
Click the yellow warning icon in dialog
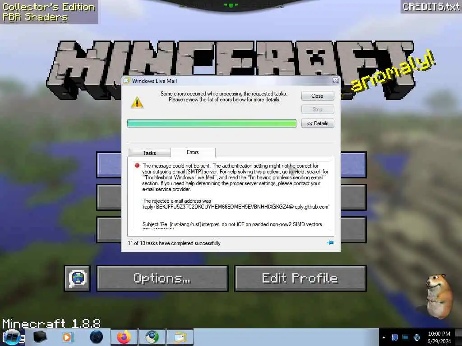tap(137, 102)
